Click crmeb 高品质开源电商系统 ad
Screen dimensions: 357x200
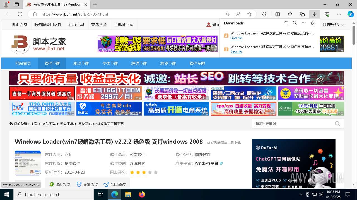[177, 109]
